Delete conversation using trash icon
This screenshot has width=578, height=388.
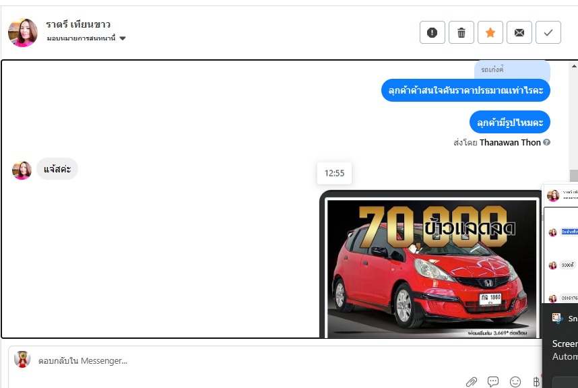click(x=461, y=32)
